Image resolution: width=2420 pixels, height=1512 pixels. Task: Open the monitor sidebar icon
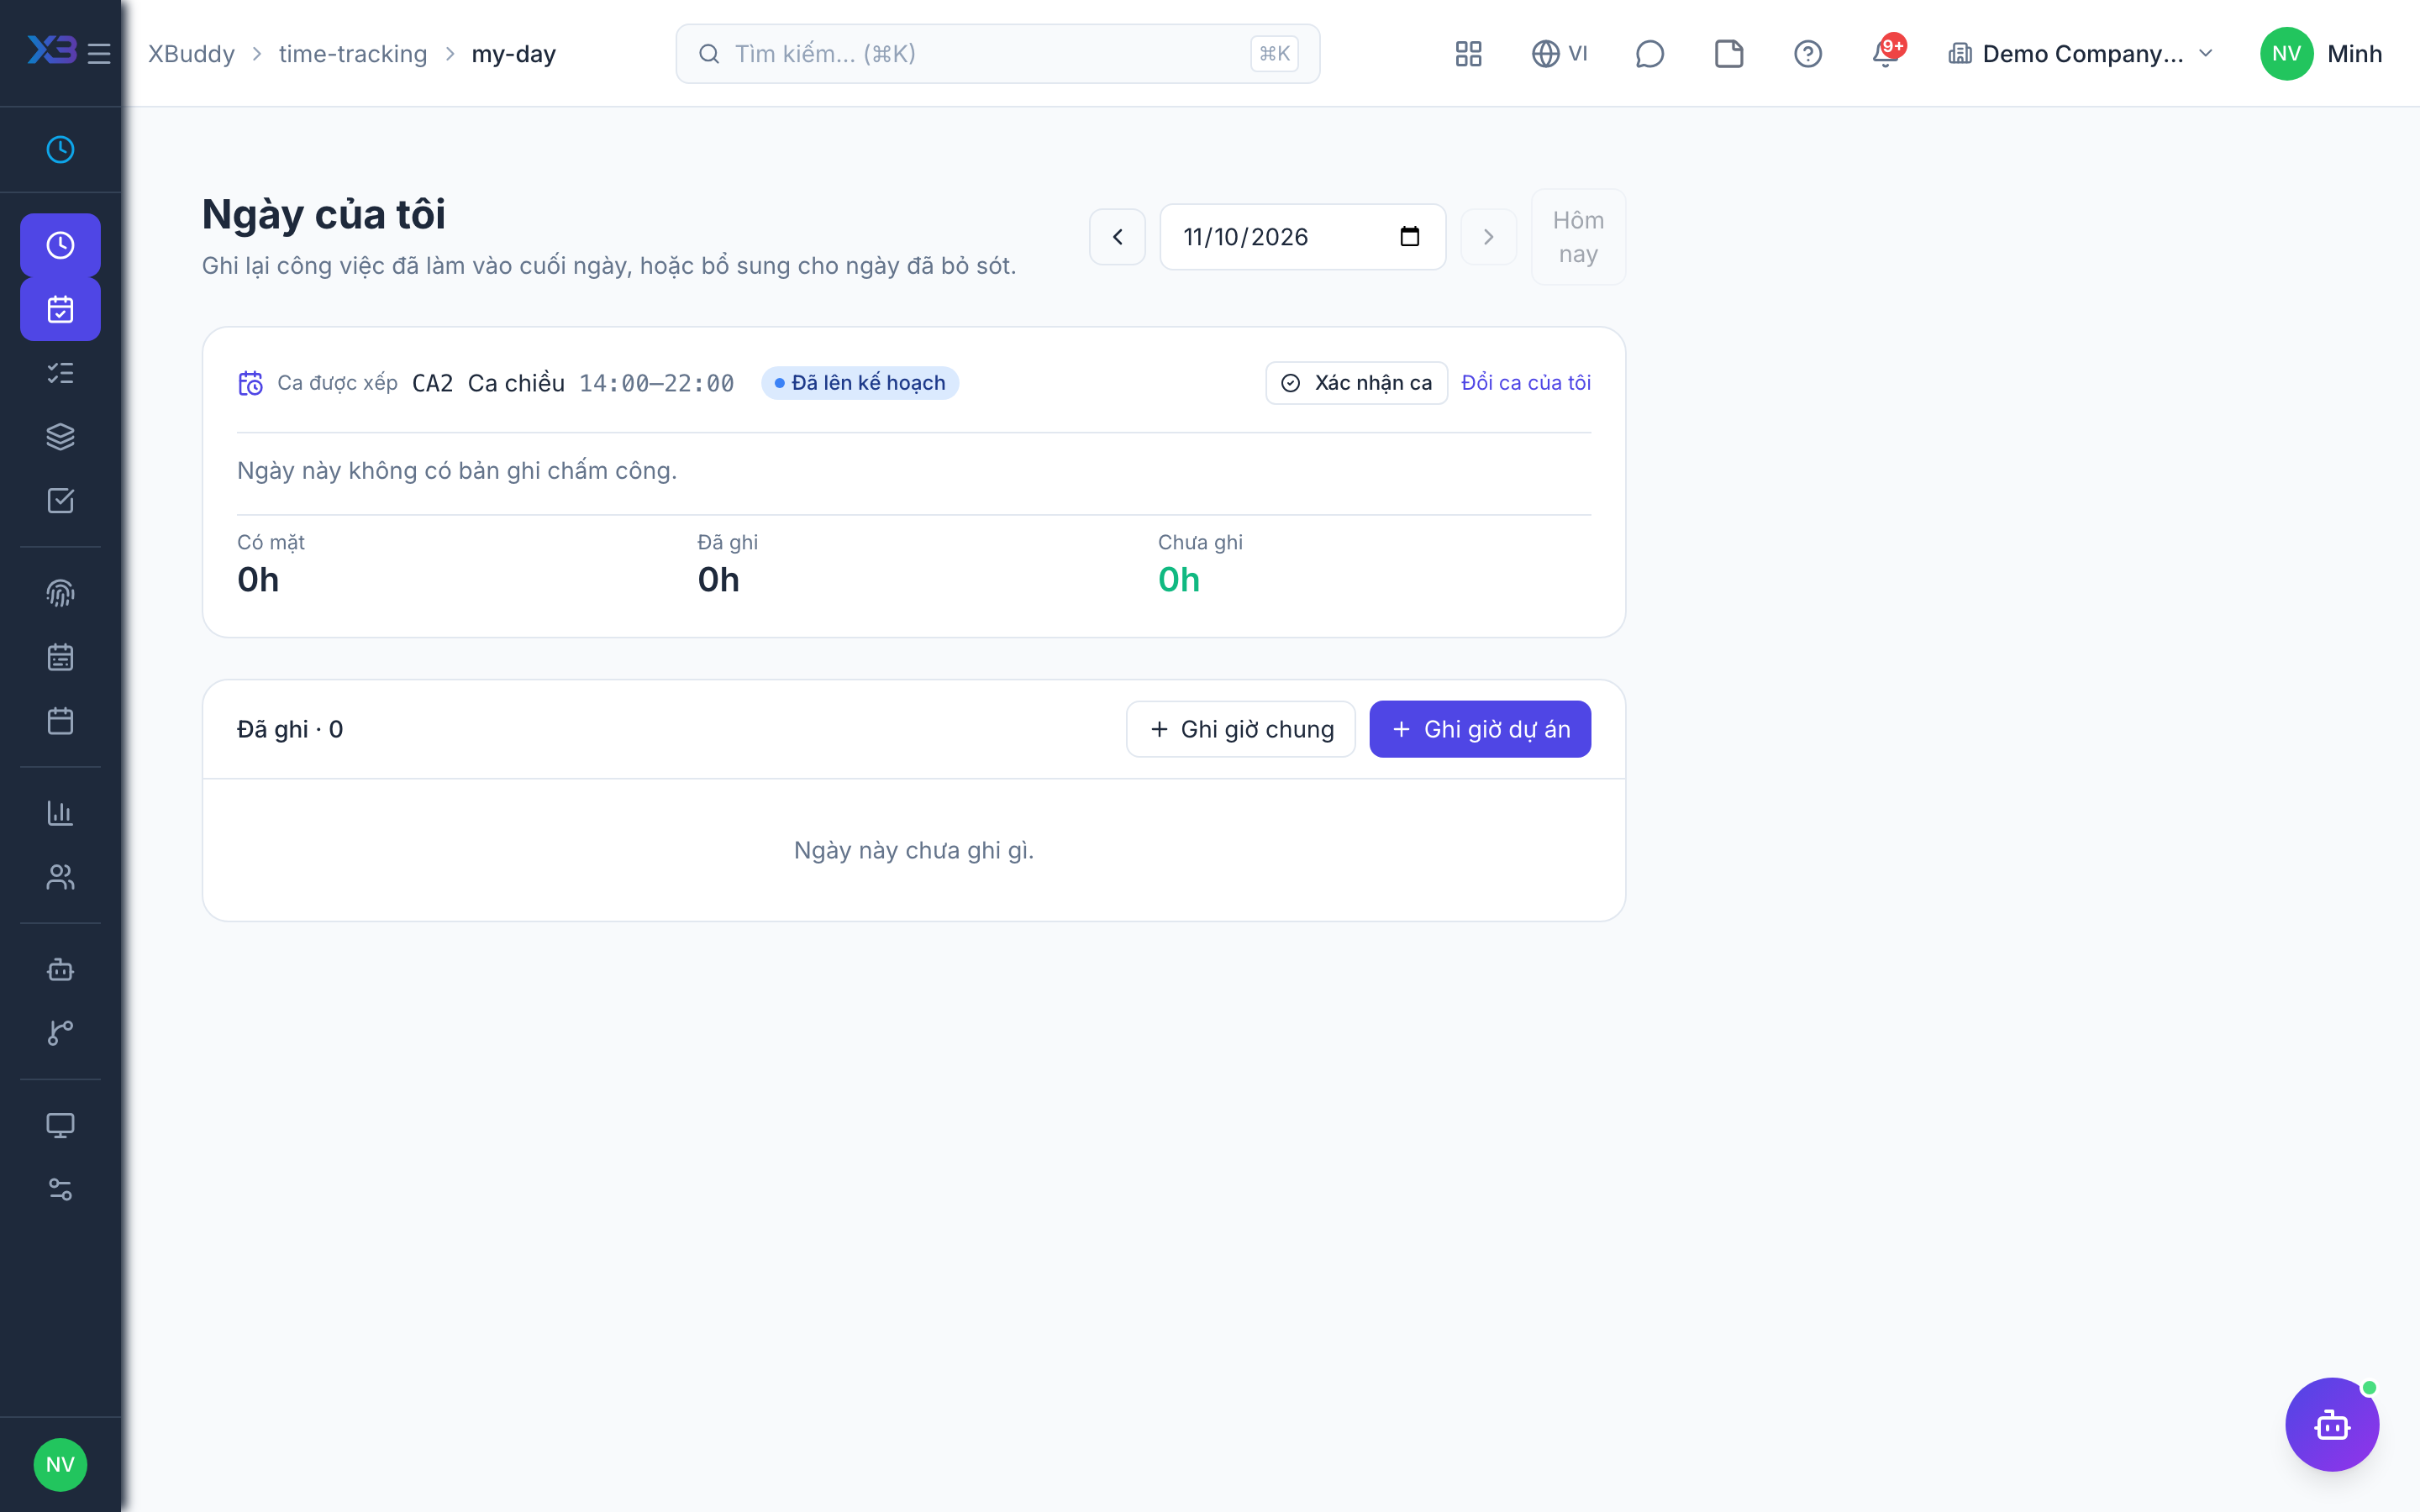click(60, 1125)
